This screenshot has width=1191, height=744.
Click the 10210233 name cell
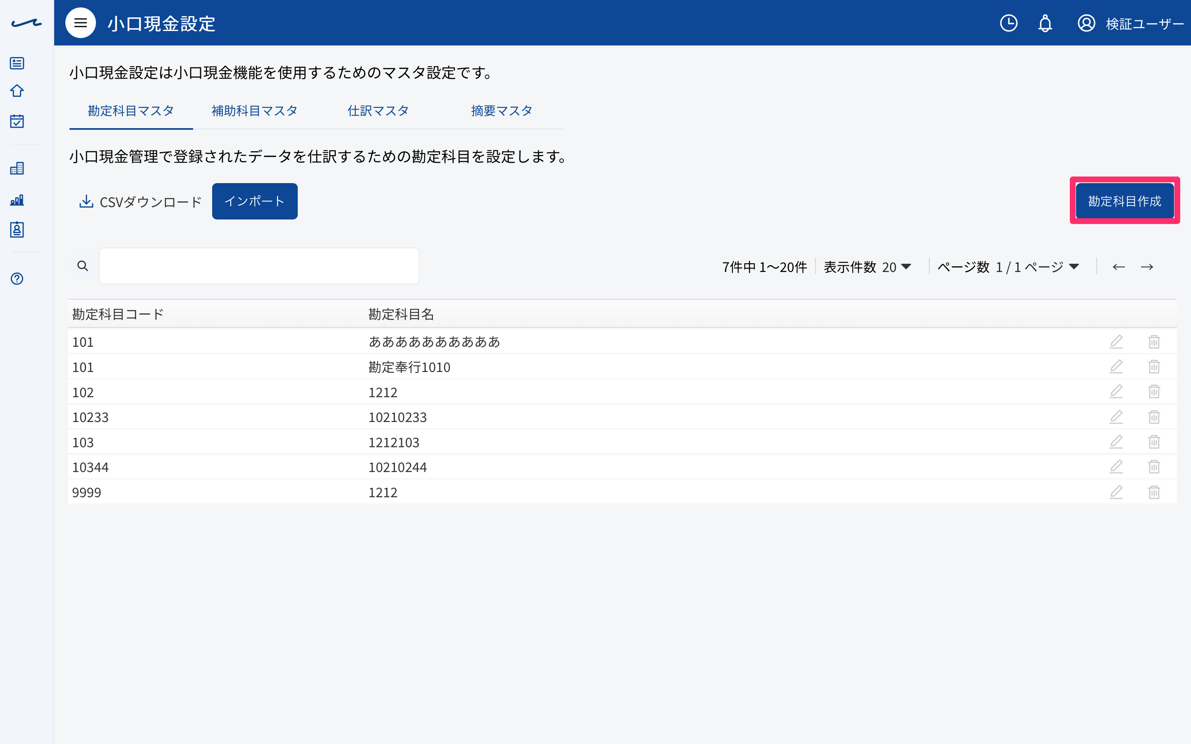tap(398, 417)
